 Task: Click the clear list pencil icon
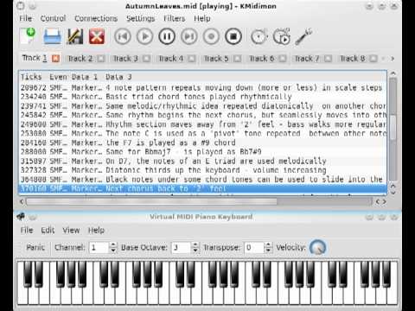[74, 36]
